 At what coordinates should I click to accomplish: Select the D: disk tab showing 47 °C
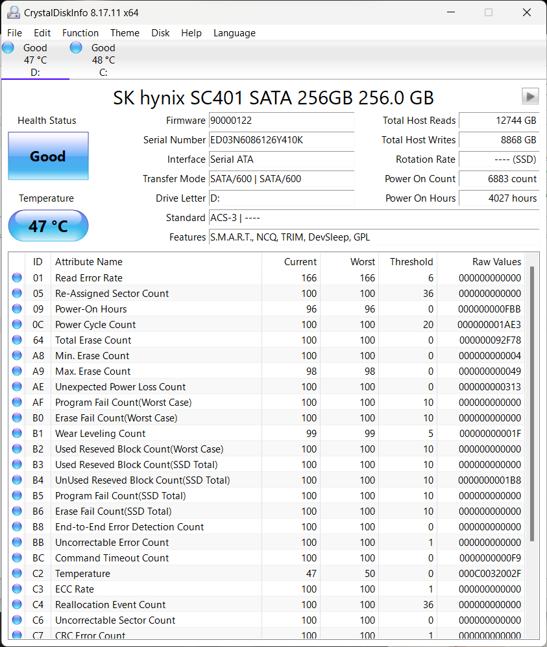[35, 60]
